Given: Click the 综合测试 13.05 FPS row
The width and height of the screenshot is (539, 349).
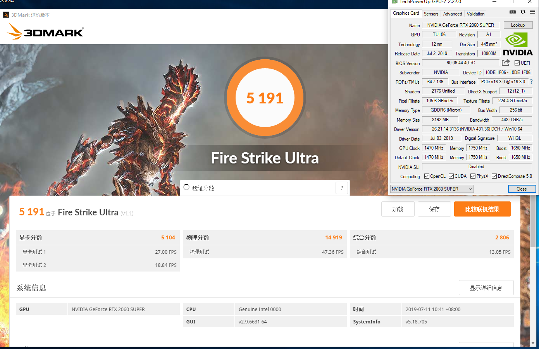Looking at the screenshot, I should pyautogui.click(x=432, y=252).
